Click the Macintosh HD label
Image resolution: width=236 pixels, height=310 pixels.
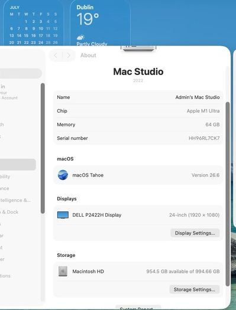coord(88,272)
